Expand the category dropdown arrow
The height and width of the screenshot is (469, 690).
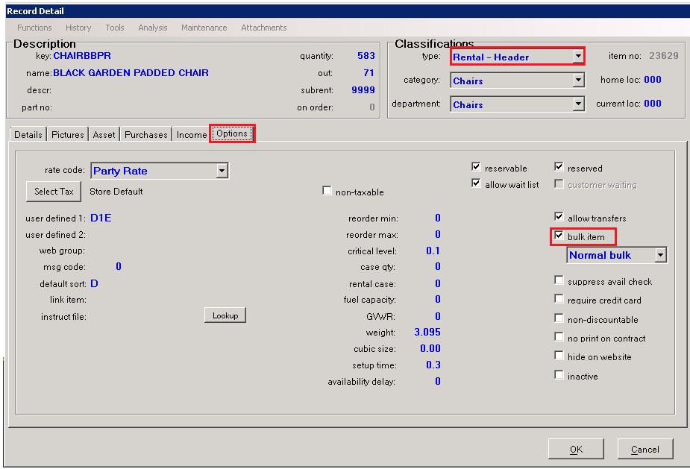point(578,81)
